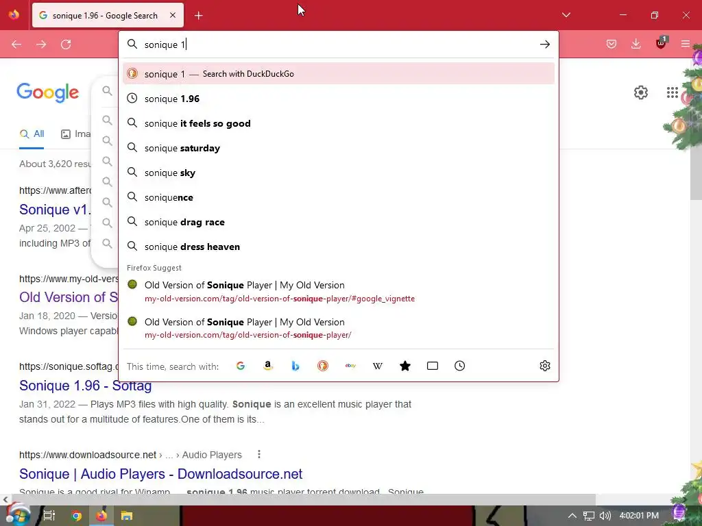Viewport: 702px width, 526px height.
Task: Search this time with eBay icon
Action: point(350,366)
